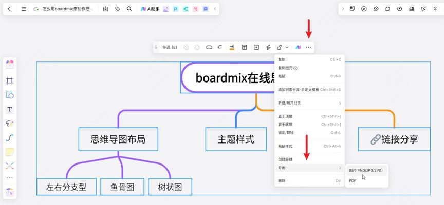Choose 粘贴 from the context menu
Screen dimensions: 444x205
coord(309,76)
